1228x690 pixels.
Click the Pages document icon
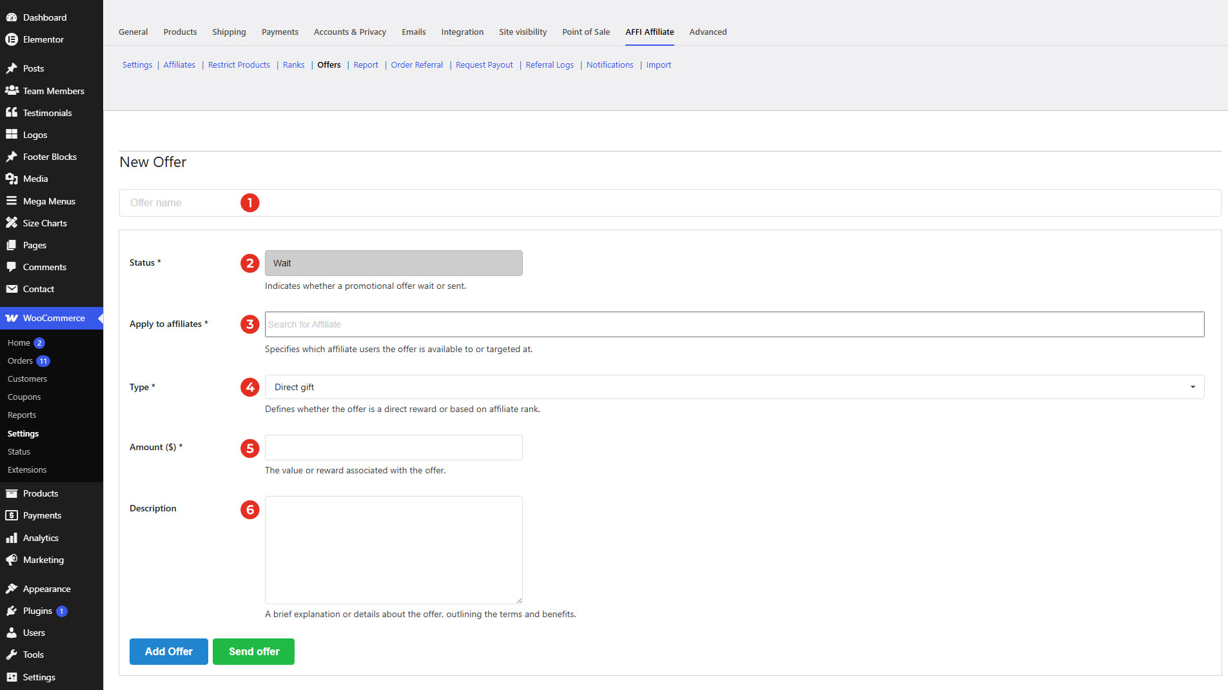point(12,245)
